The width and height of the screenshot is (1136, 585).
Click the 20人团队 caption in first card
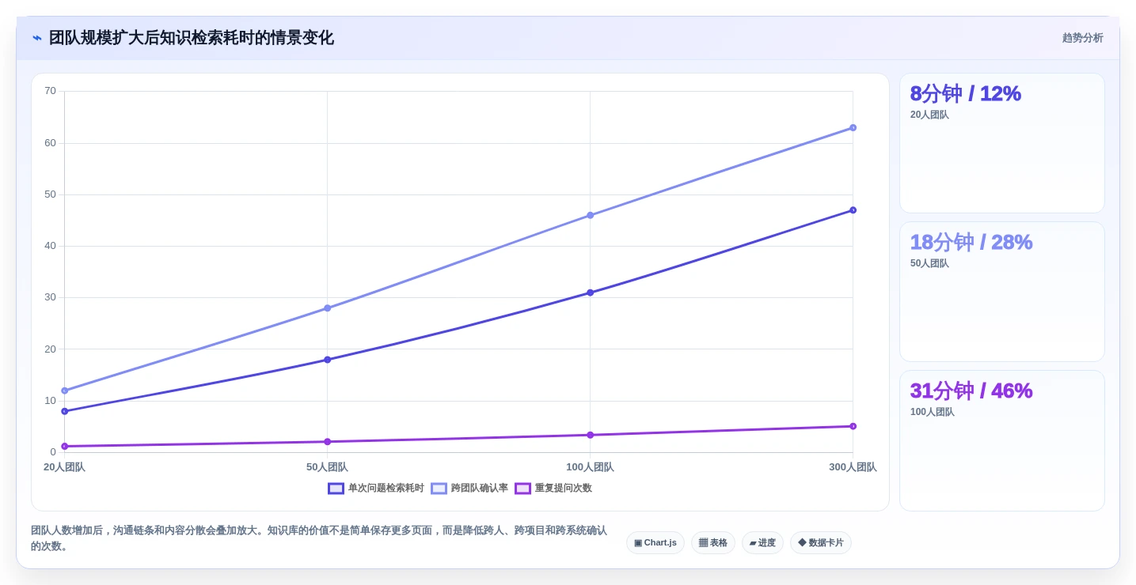tap(929, 115)
